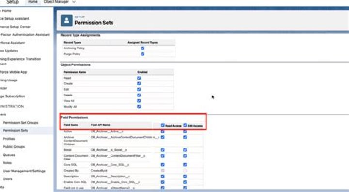Image resolution: width=349 pixels, height=192 pixels.
Task: Open Commerce Setup Center sidebar link
Action: tap(15, 27)
